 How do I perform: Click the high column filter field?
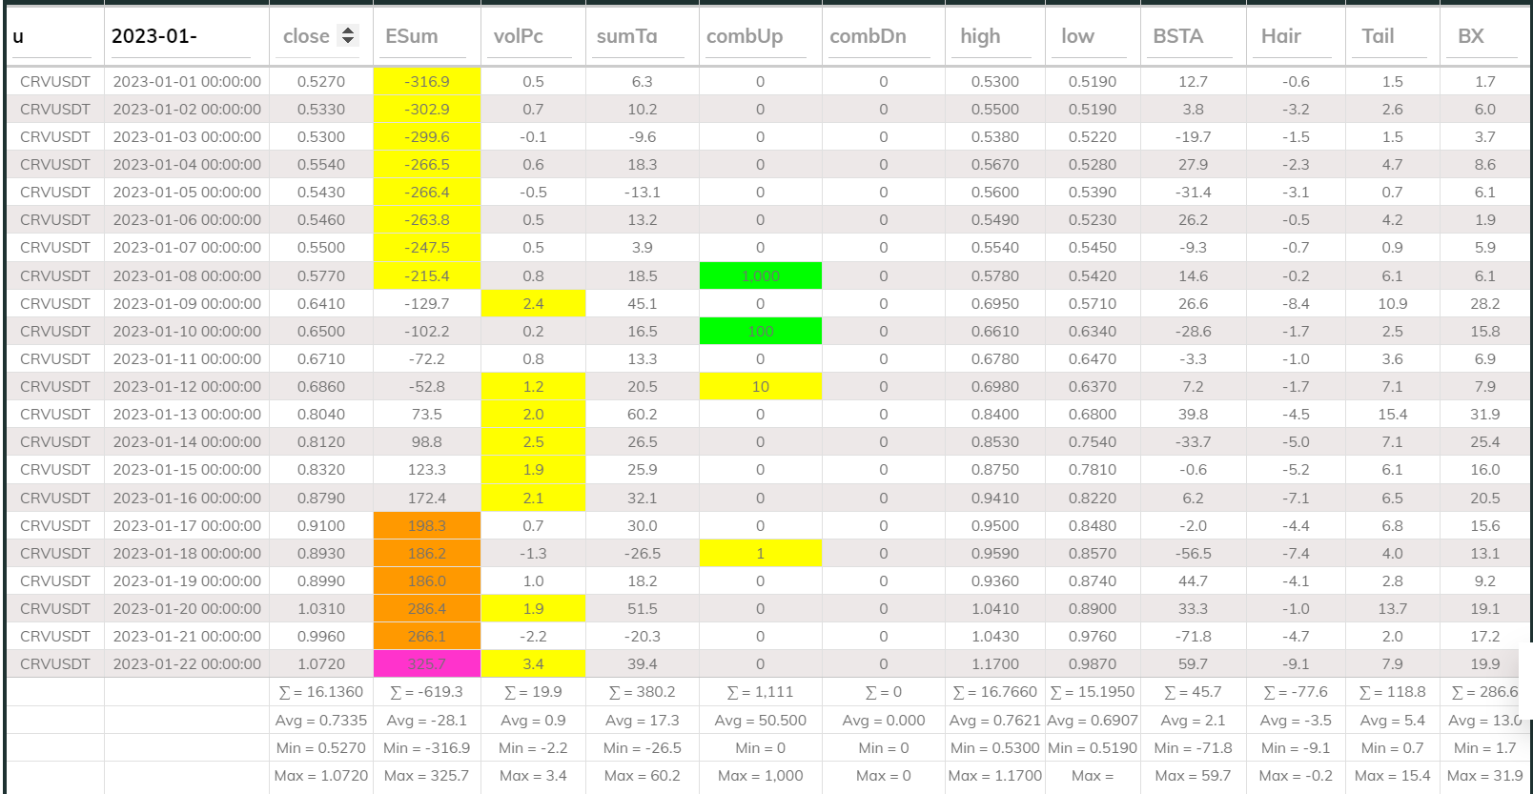[x=993, y=37]
